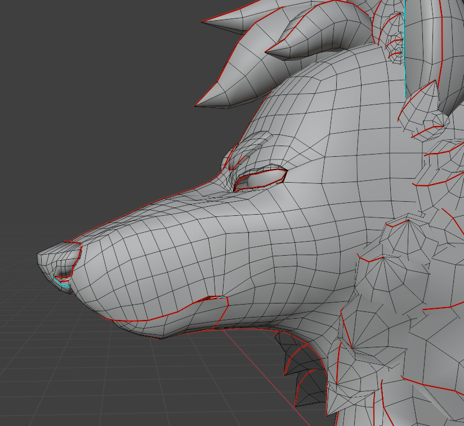Select the wolf model's eye opening
Viewport: 464px width, 426px height.
click(260, 179)
